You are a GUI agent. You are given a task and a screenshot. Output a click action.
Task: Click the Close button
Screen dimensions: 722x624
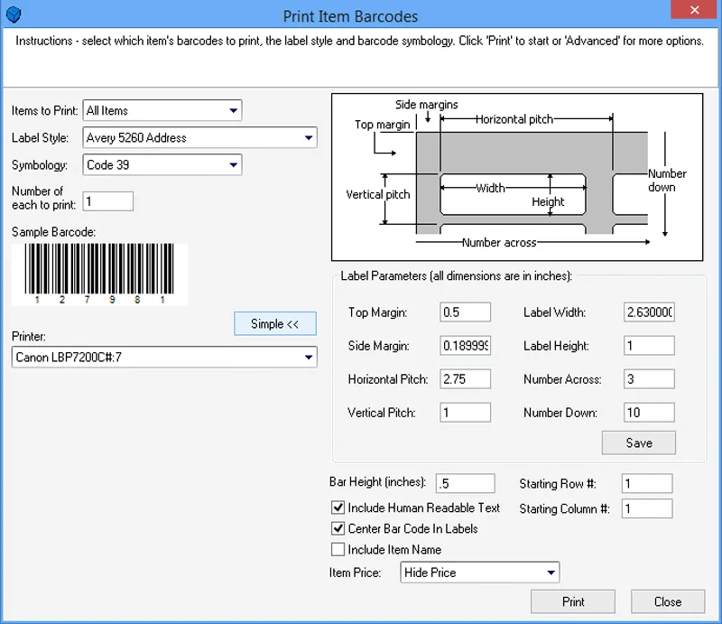pos(668,601)
